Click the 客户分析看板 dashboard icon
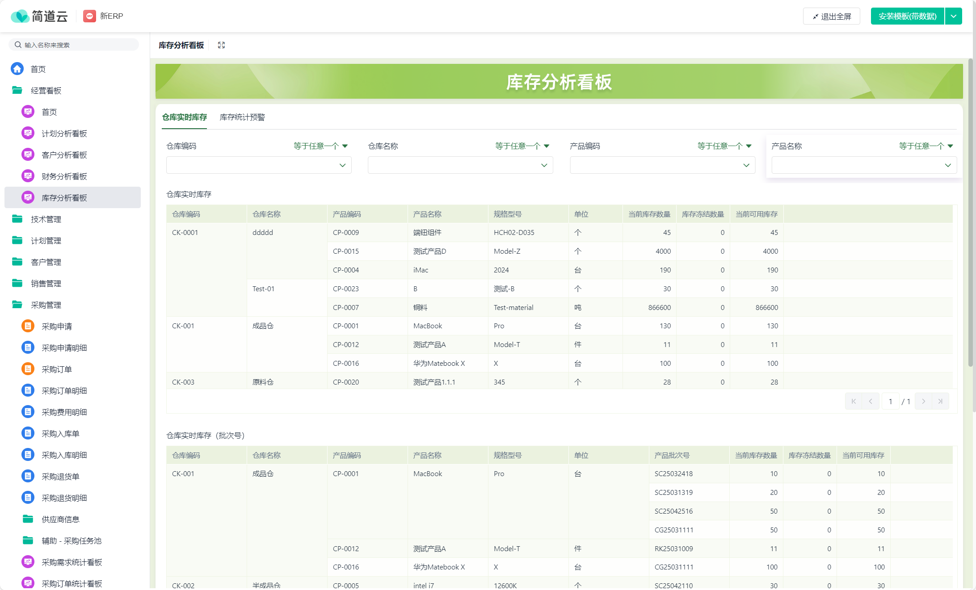 tap(28, 155)
